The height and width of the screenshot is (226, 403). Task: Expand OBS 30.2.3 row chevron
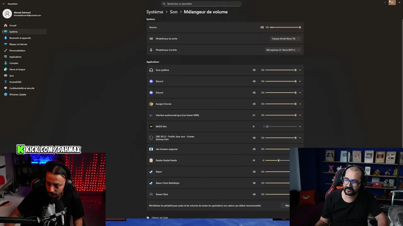[x=300, y=138]
